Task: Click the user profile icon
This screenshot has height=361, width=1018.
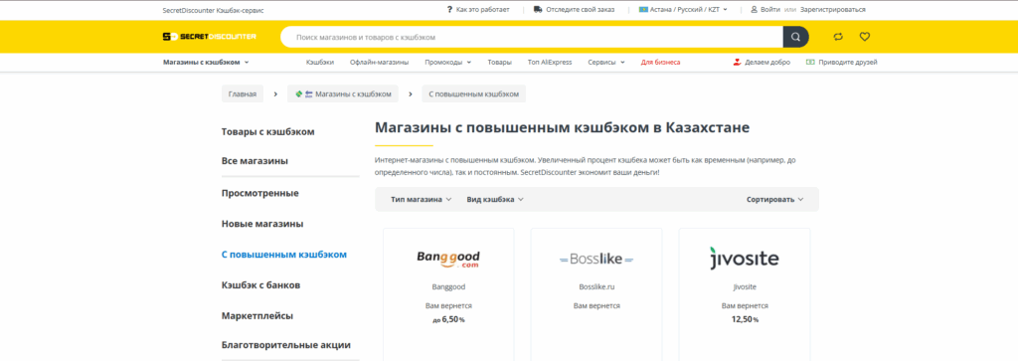Action: (x=754, y=10)
